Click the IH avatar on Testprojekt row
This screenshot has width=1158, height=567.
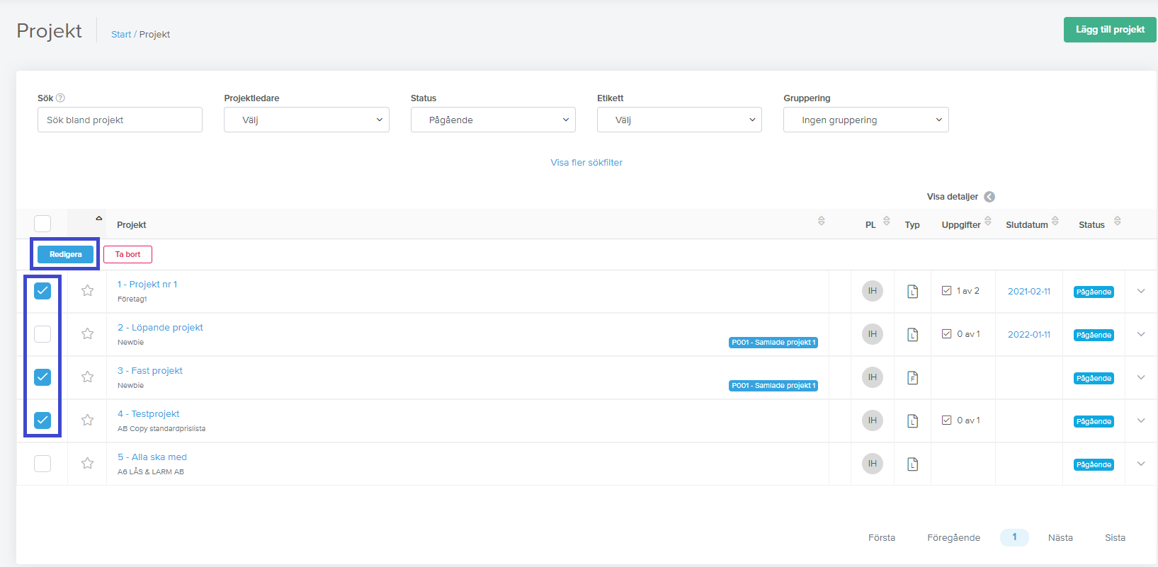[872, 420]
